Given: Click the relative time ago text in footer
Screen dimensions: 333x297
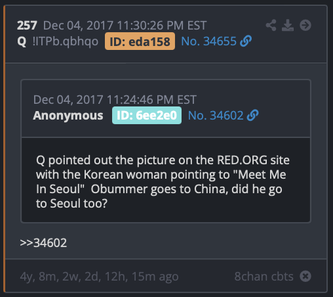Looking at the screenshot, I should click(99, 277).
